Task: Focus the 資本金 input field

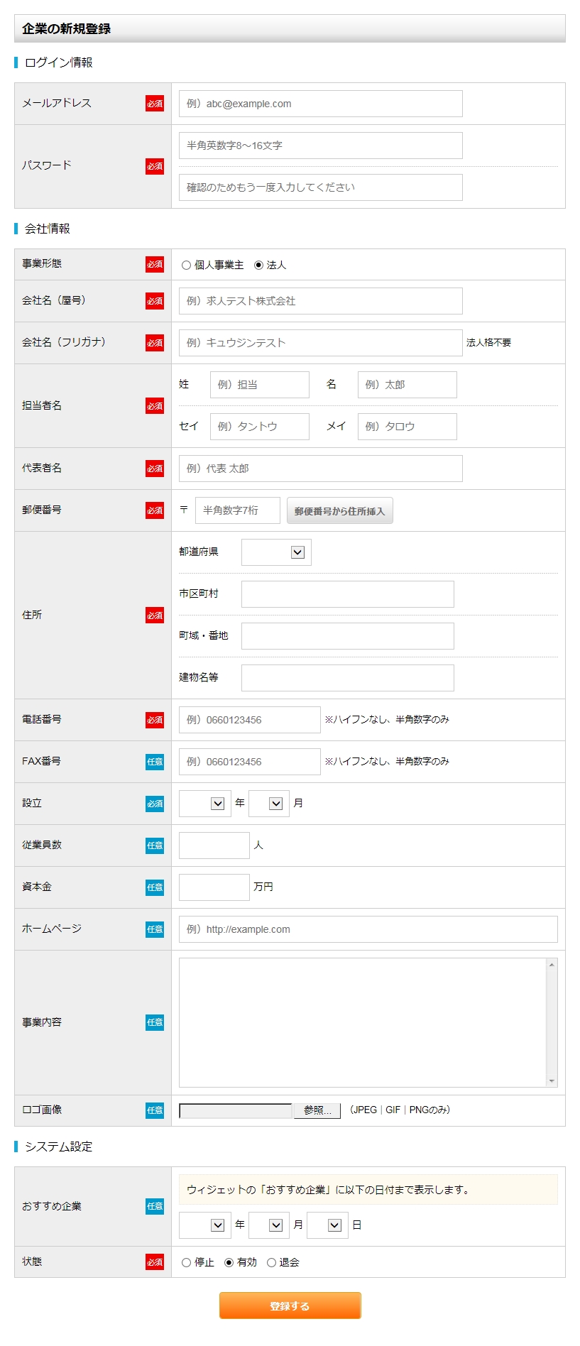Action: coord(214,887)
